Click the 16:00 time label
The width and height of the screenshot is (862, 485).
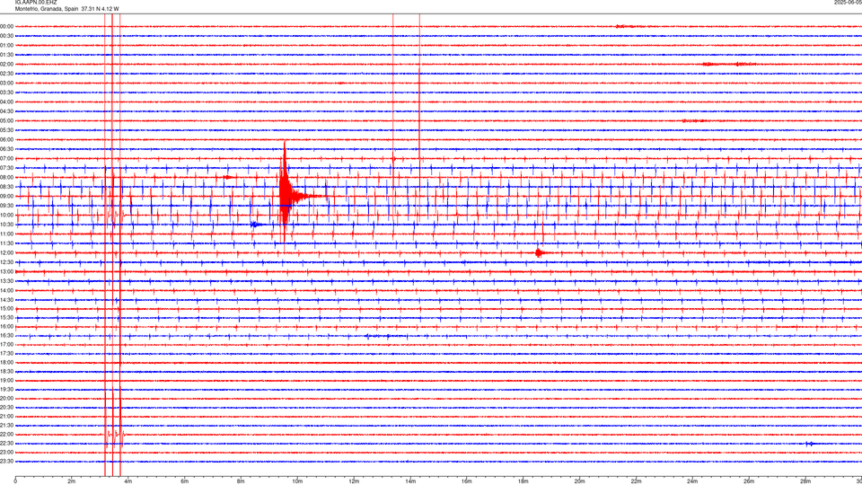tap(6, 326)
